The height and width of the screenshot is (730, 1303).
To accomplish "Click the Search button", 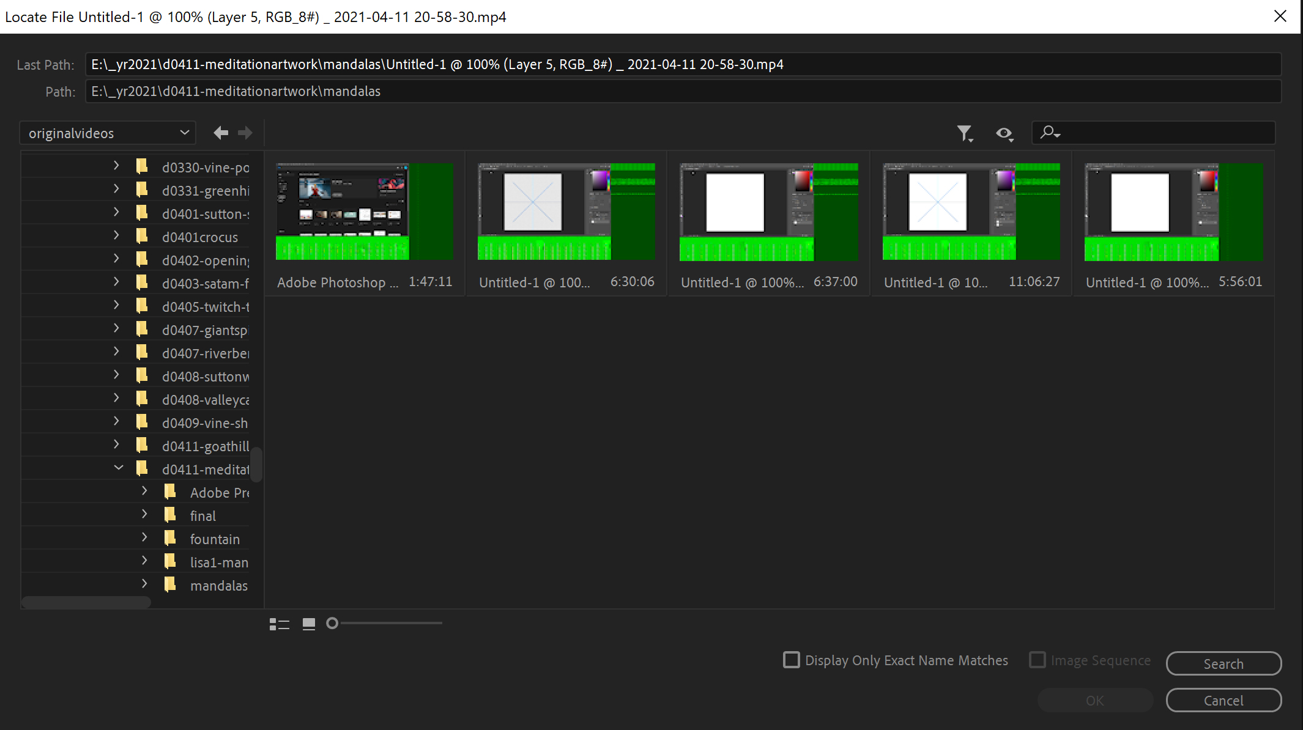I will (1223, 663).
